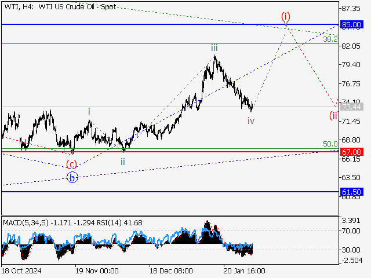Viewport: 371px width, 278px height.
Task: Click the 19 Nov 00:00 date marker
Action: click(x=97, y=270)
